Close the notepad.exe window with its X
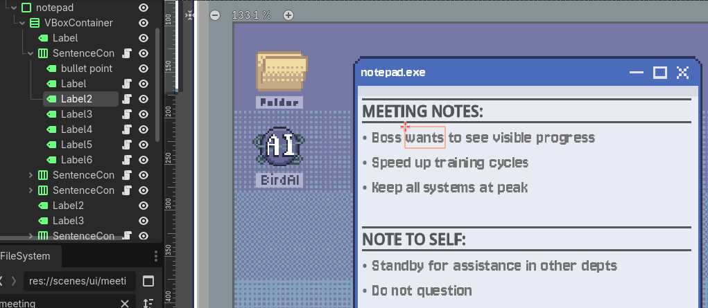This screenshot has width=708, height=308. (x=683, y=73)
